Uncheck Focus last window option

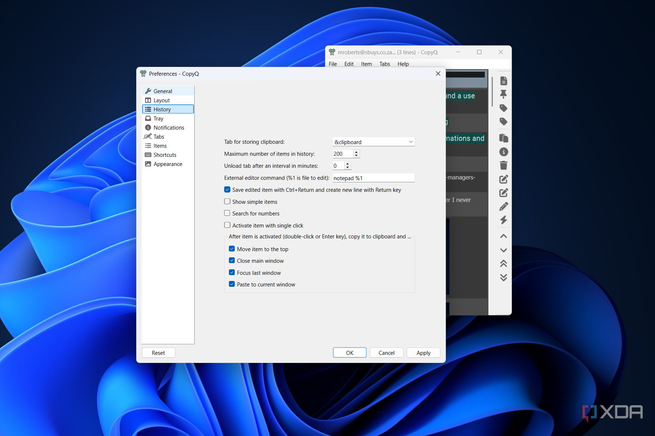tap(232, 272)
